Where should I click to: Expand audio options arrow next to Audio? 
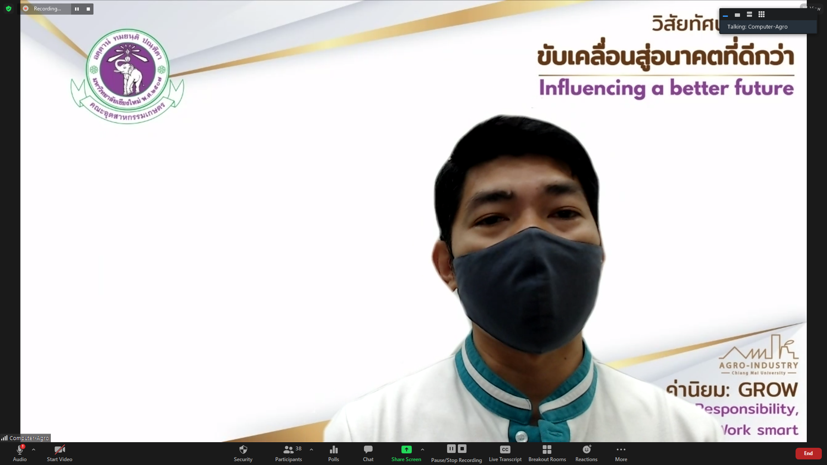(x=34, y=449)
